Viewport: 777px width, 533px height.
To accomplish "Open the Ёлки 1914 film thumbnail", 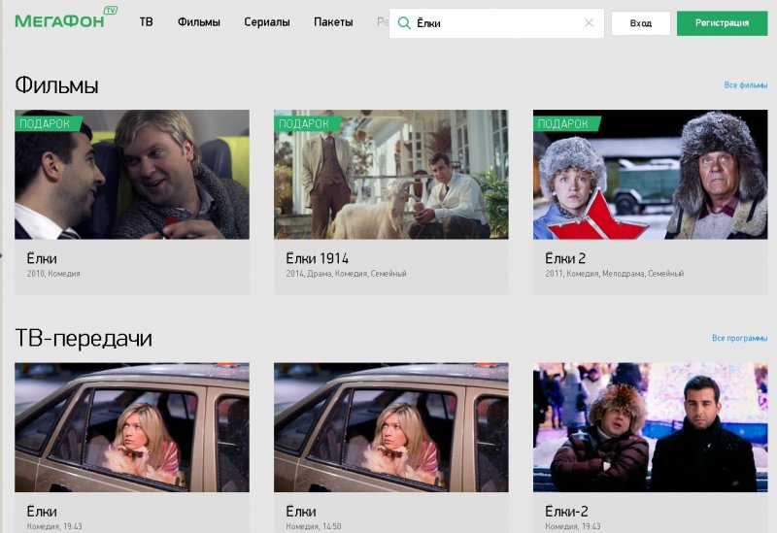I will (x=390, y=175).
